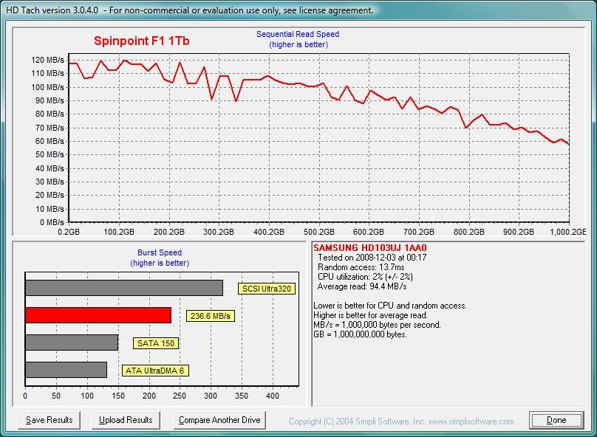Click the SCSI Ultra320 yellow label

coord(266,288)
